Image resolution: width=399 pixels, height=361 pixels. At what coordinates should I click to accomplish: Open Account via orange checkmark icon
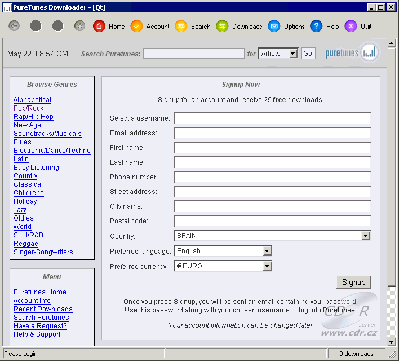136,26
